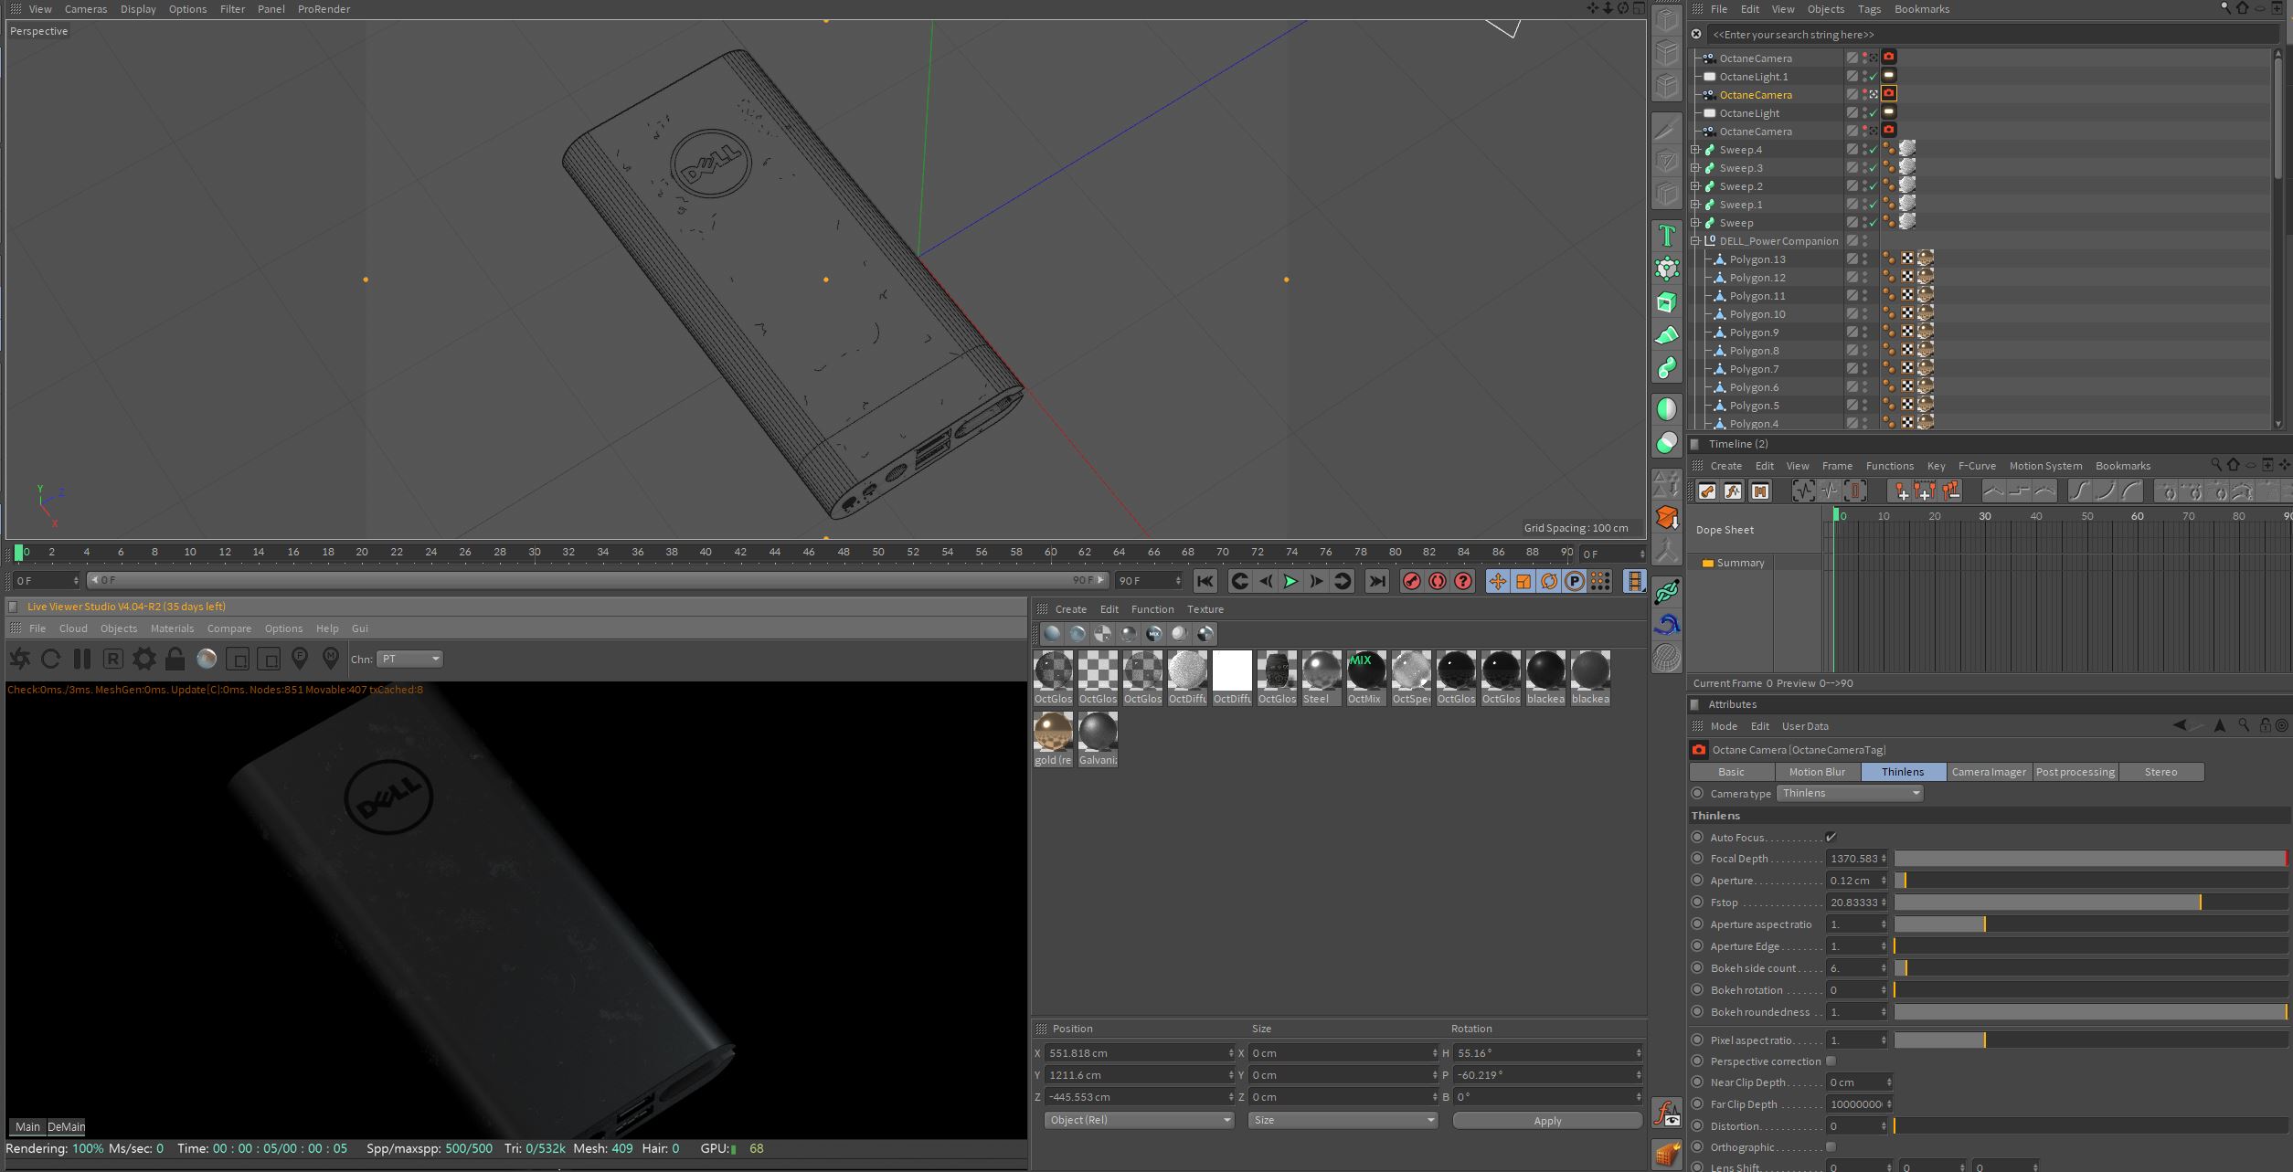Switch to the Motion Blur tab
Viewport: 2293px width, 1172px height.
click(x=1817, y=772)
